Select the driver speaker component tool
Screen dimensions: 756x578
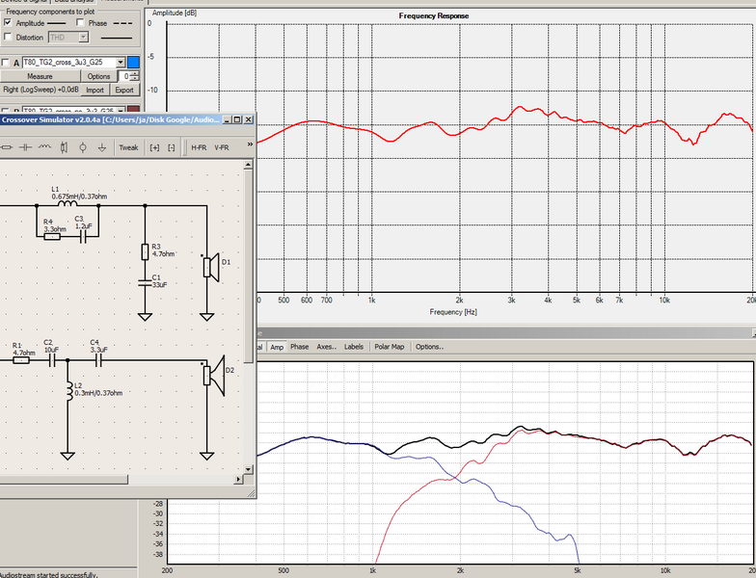click(x=64, y=147)
